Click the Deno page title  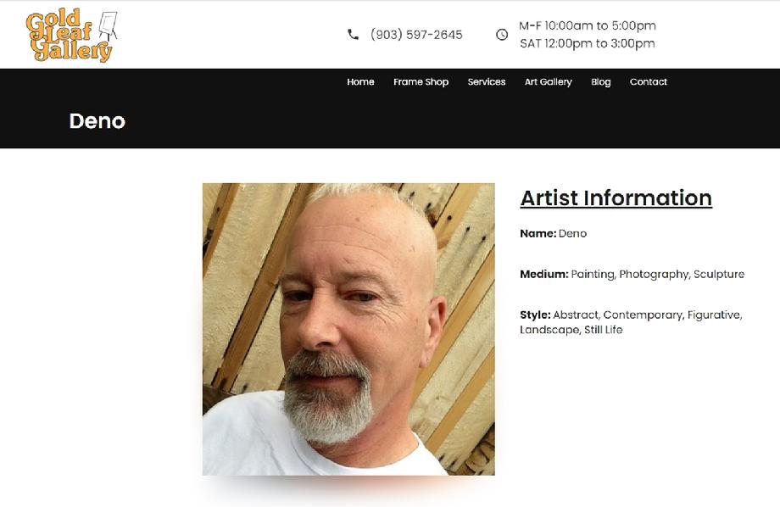coord(97,121)
